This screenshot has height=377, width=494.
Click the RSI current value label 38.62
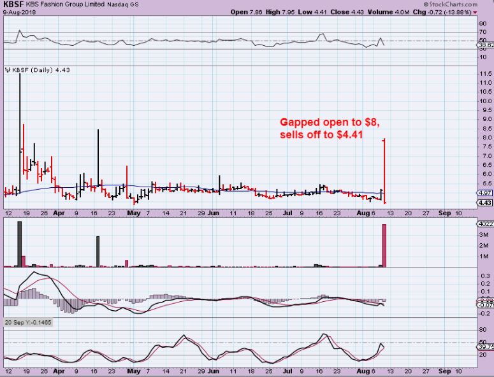point(486,45)
